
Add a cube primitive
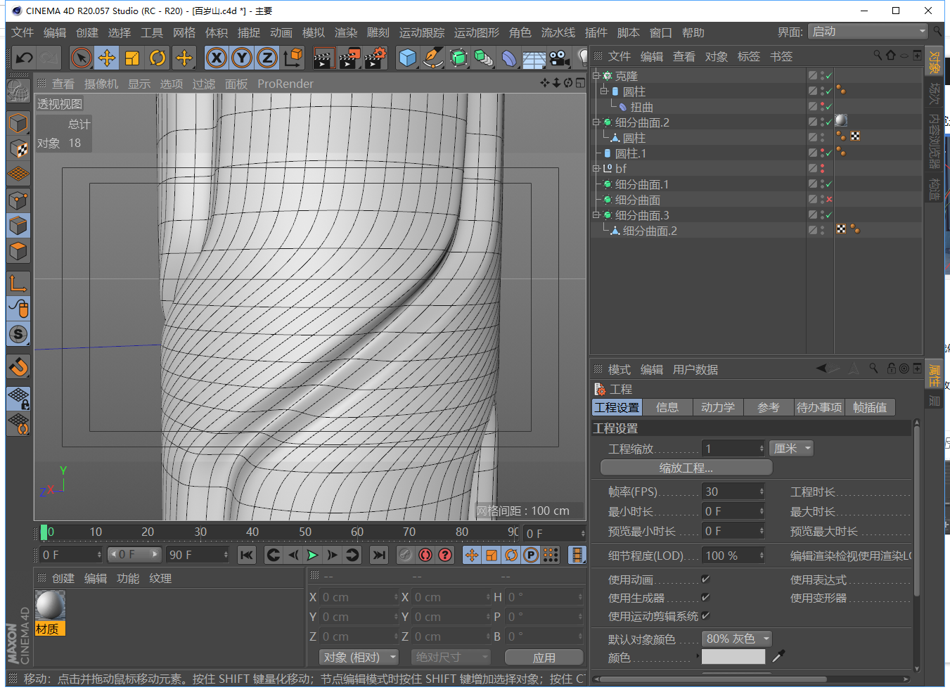(407, 58)
